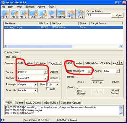Screen dimensions: 127x123
Task: Click the Output Folder path field
Action: coord(99,15)
